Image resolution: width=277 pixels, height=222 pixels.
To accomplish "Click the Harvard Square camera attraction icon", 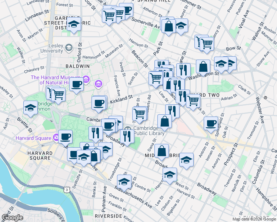I will pyautogui.click(x=56, y=137).
